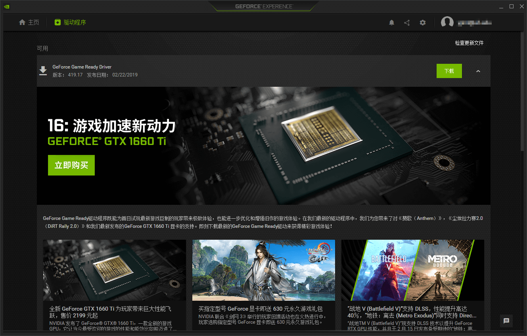Click the GeForce Game Ready Driver title
Image resolution: width=527 pixels, height=336 pixels.
(x=82, y=67)
